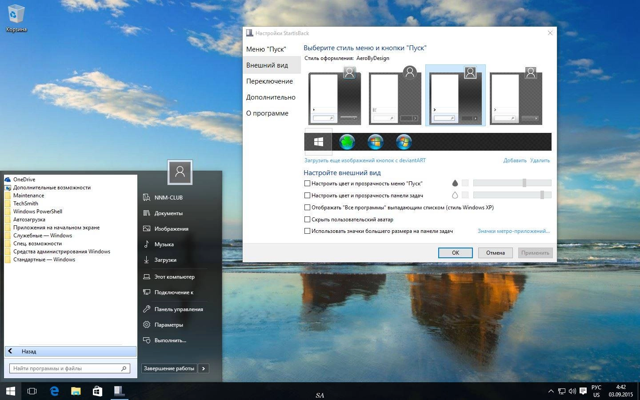Click the search programs and files field

pyautogui.click(x=70, y=368)
